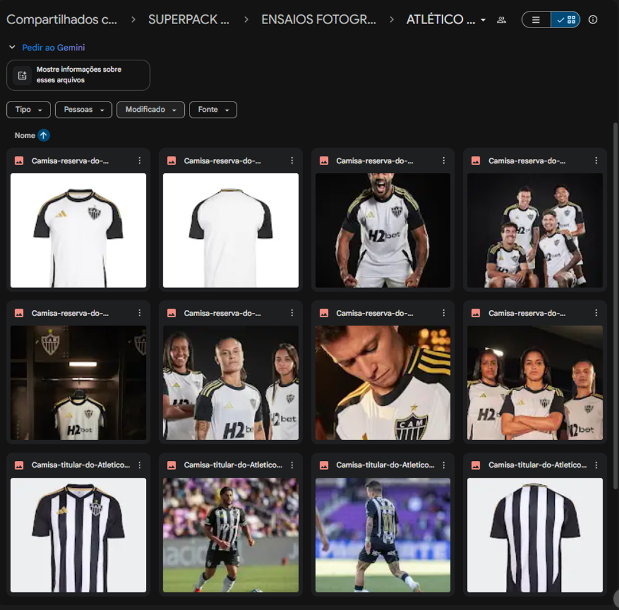The height and width of the screenshot is (610, 619).
Task: Switch to list layout view
Action: click(536, 20)
